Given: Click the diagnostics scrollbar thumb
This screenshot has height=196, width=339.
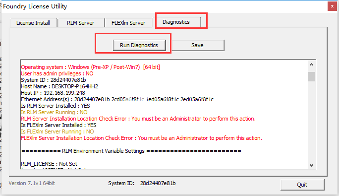Looking at the screenshot, I should (x=312, y=77).
